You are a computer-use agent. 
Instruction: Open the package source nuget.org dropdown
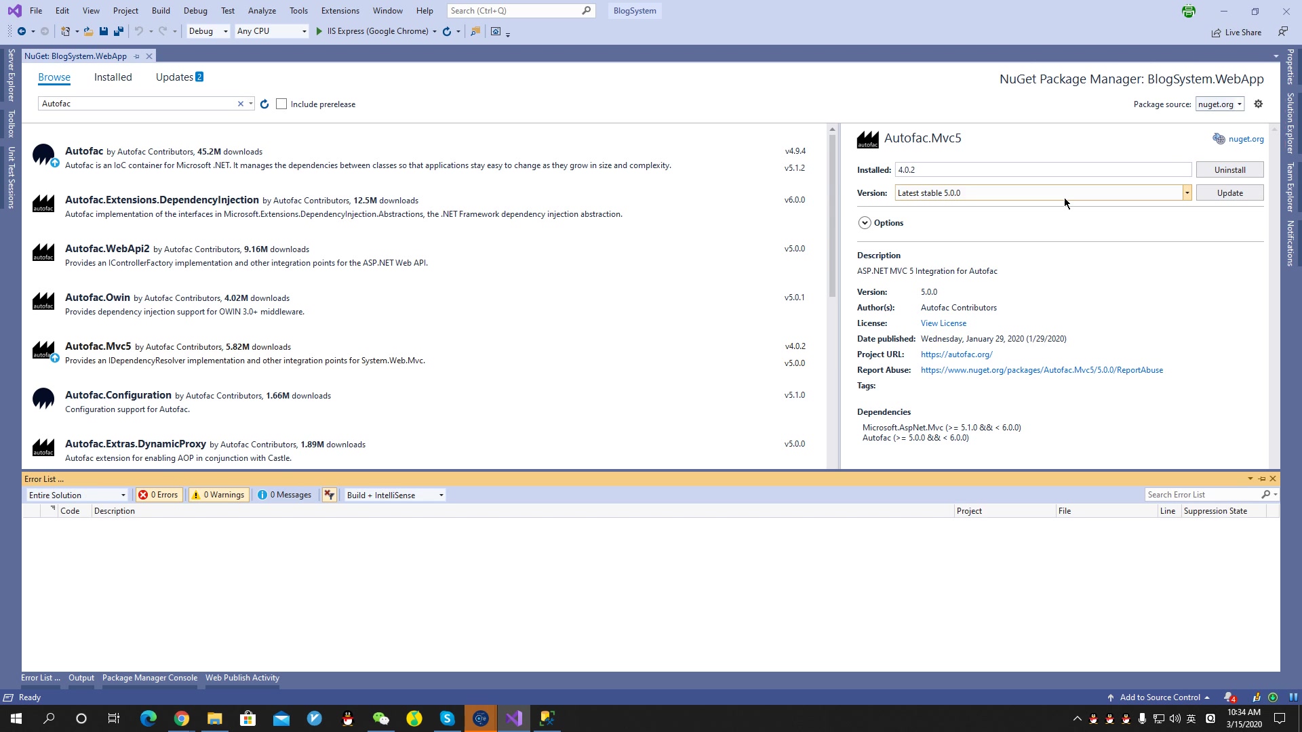[1220, 104]
